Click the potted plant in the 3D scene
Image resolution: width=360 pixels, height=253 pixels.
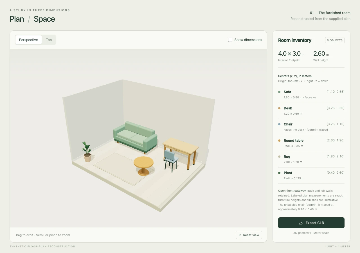pyautogui.click(x=87, y=152)
